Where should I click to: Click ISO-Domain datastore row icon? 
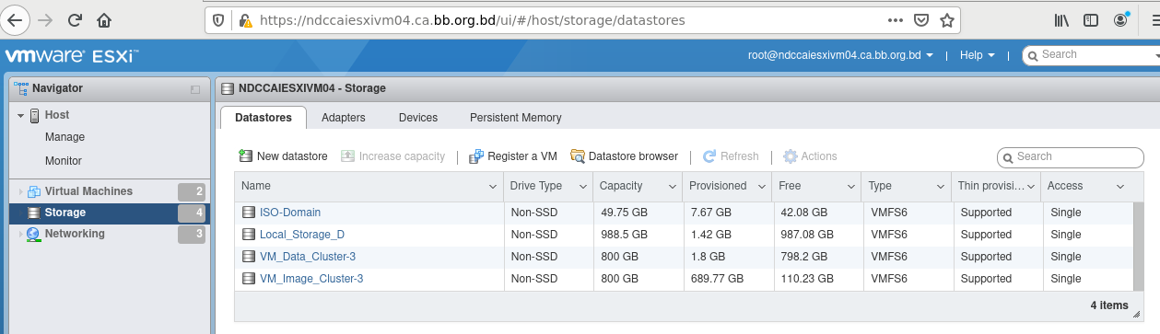(x=248, y=213)
